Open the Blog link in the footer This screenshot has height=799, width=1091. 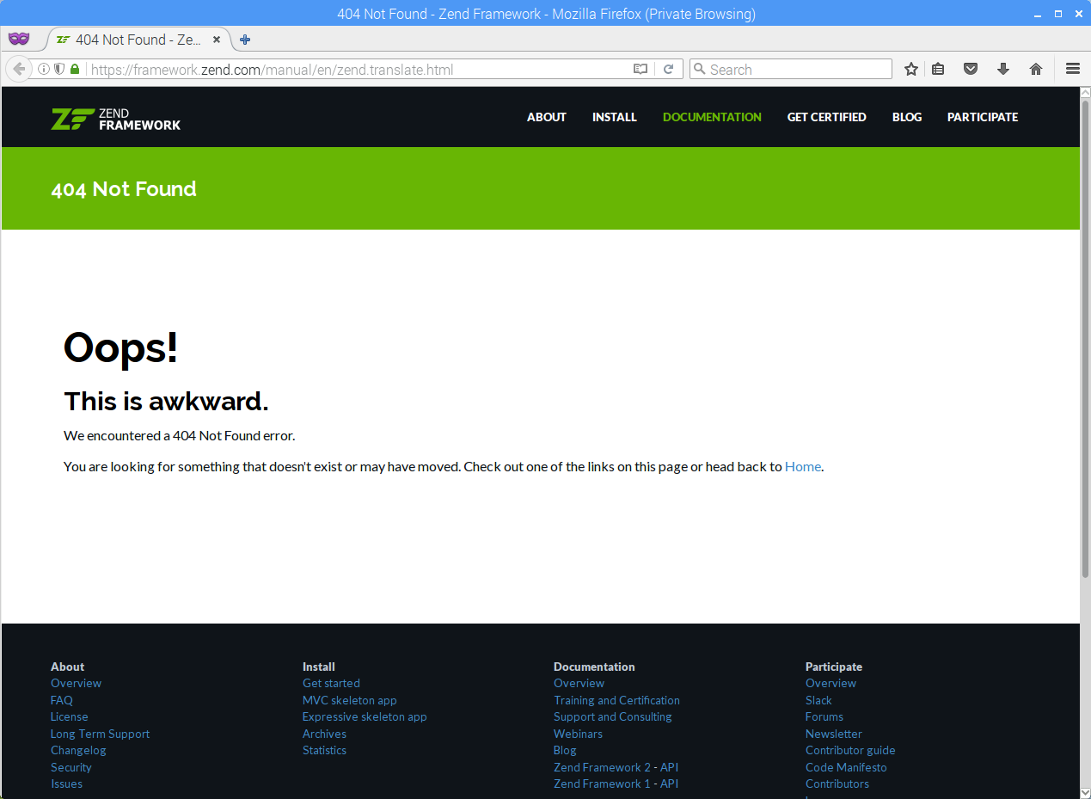[565, 750]
